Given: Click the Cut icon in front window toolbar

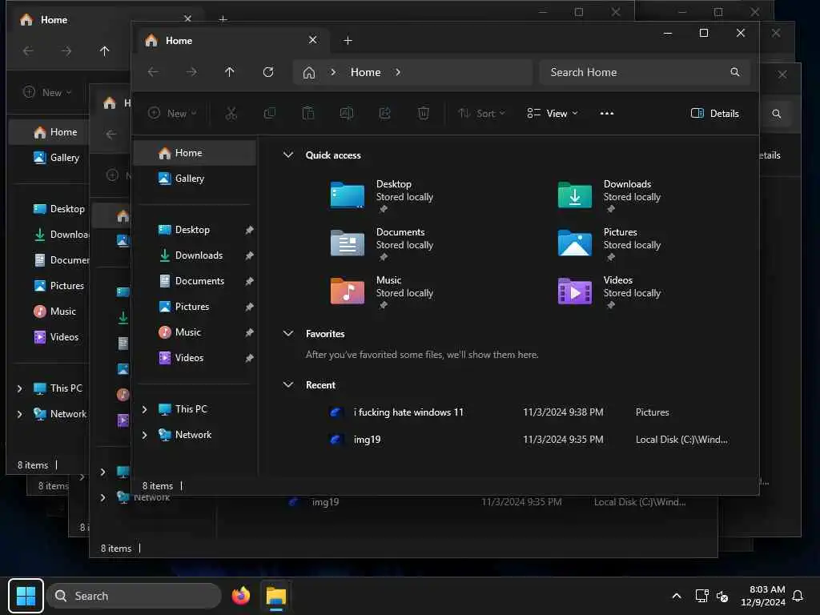Looking at the screenshot, I should pyautogui.click(x=231, y=114).
